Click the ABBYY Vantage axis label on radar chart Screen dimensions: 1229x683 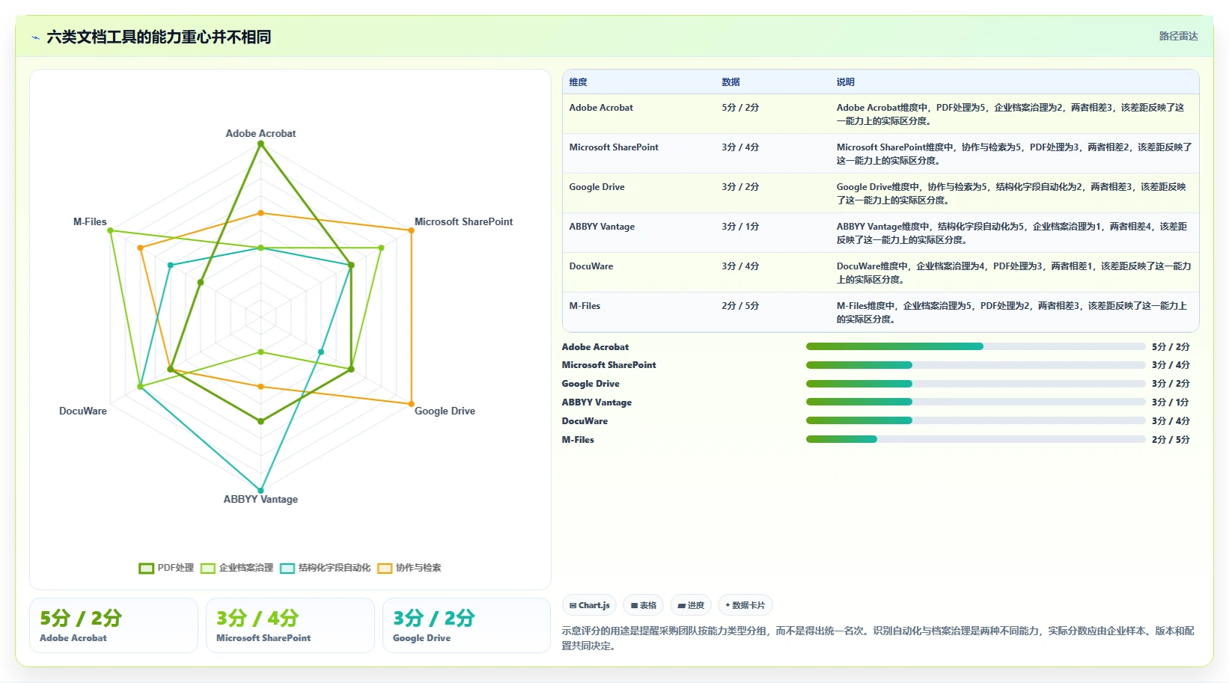pos(260,499)
